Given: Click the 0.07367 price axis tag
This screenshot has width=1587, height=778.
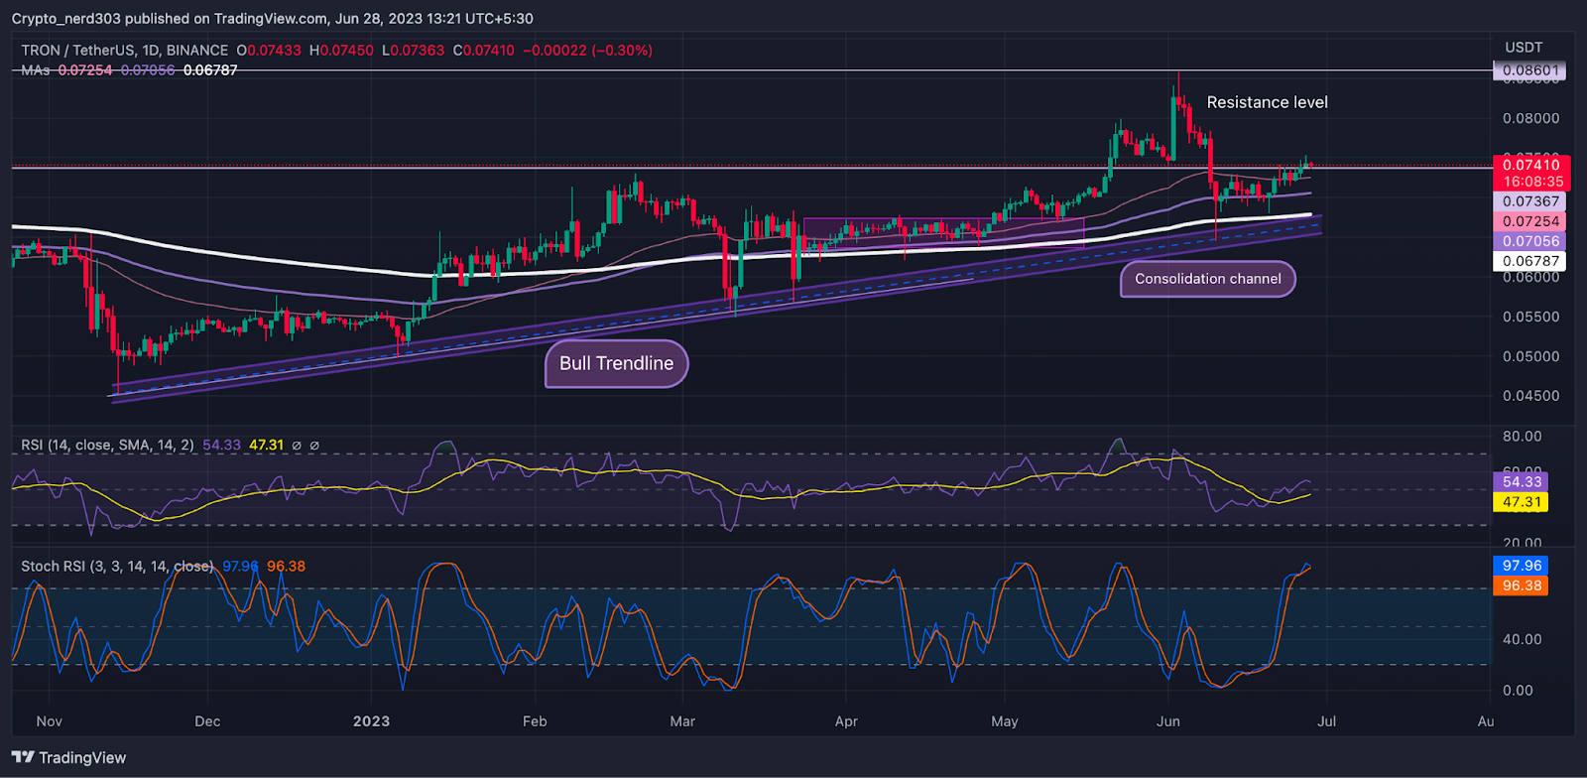Looking at the screenshot, I should 1530,201.
